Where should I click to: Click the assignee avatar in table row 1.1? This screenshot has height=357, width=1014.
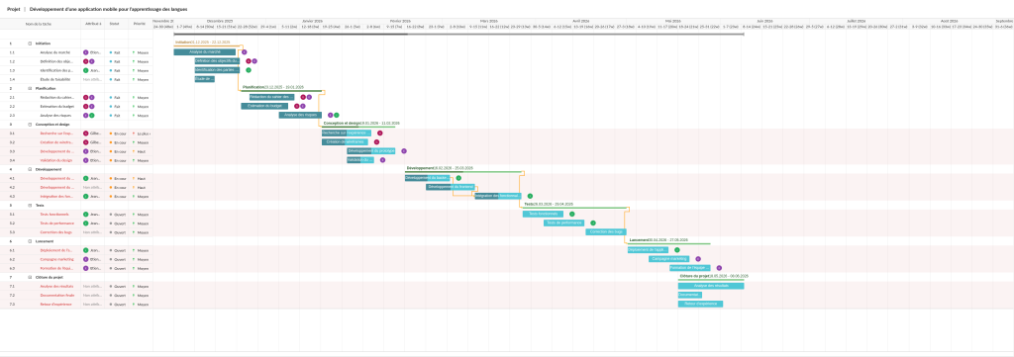click(x=86, y=52)
